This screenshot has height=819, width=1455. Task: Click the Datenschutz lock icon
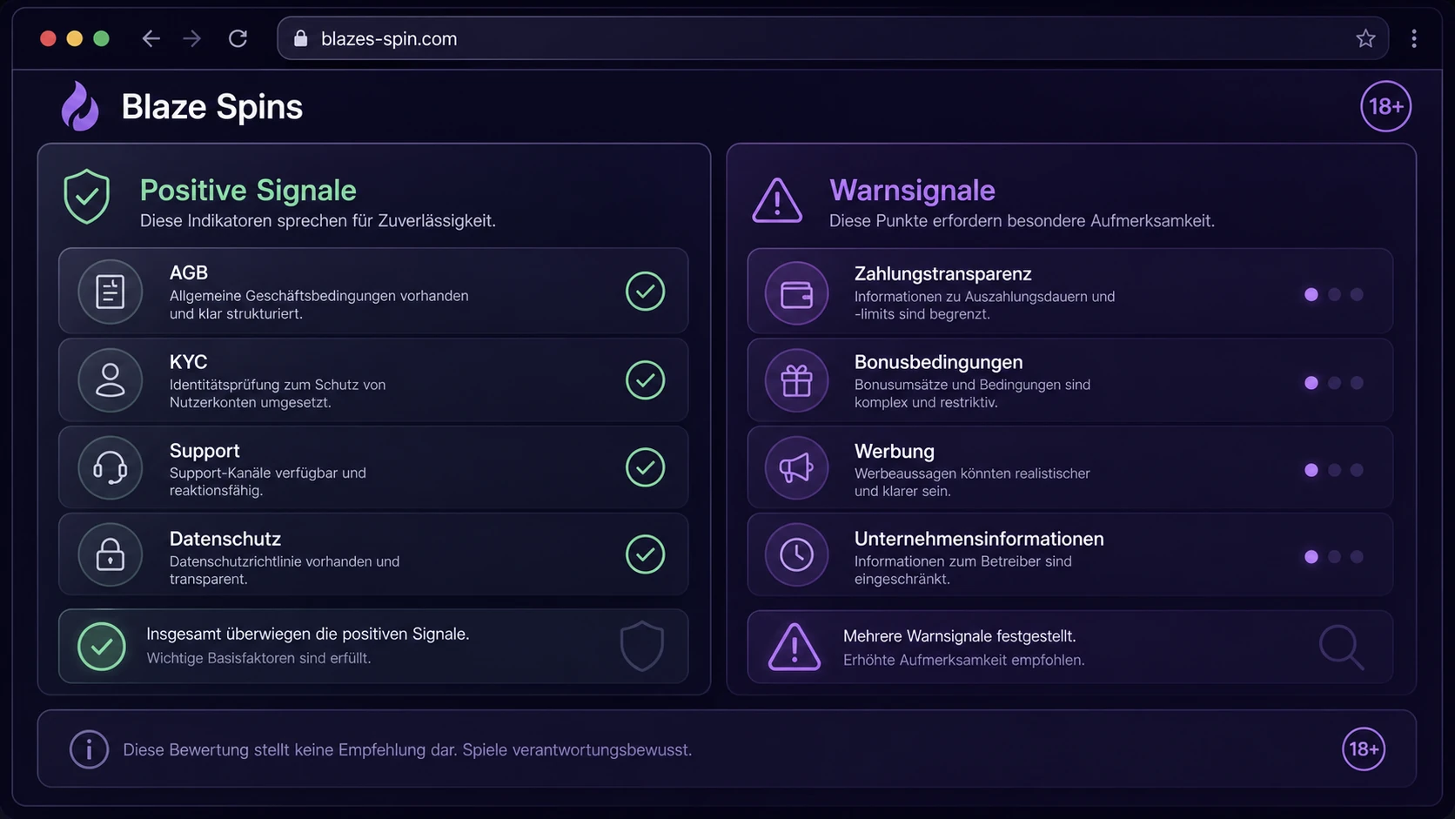click(110, 555)
